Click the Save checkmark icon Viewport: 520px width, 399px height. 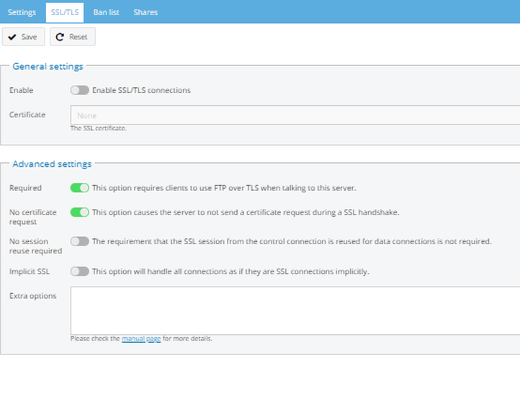12,37
